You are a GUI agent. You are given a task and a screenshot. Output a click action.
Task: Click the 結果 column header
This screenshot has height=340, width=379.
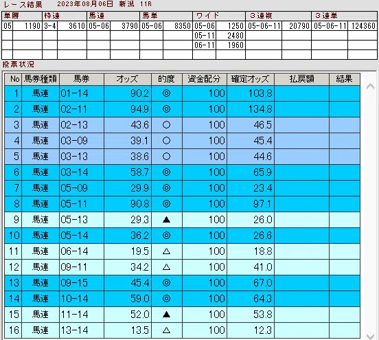click(345, 79)
